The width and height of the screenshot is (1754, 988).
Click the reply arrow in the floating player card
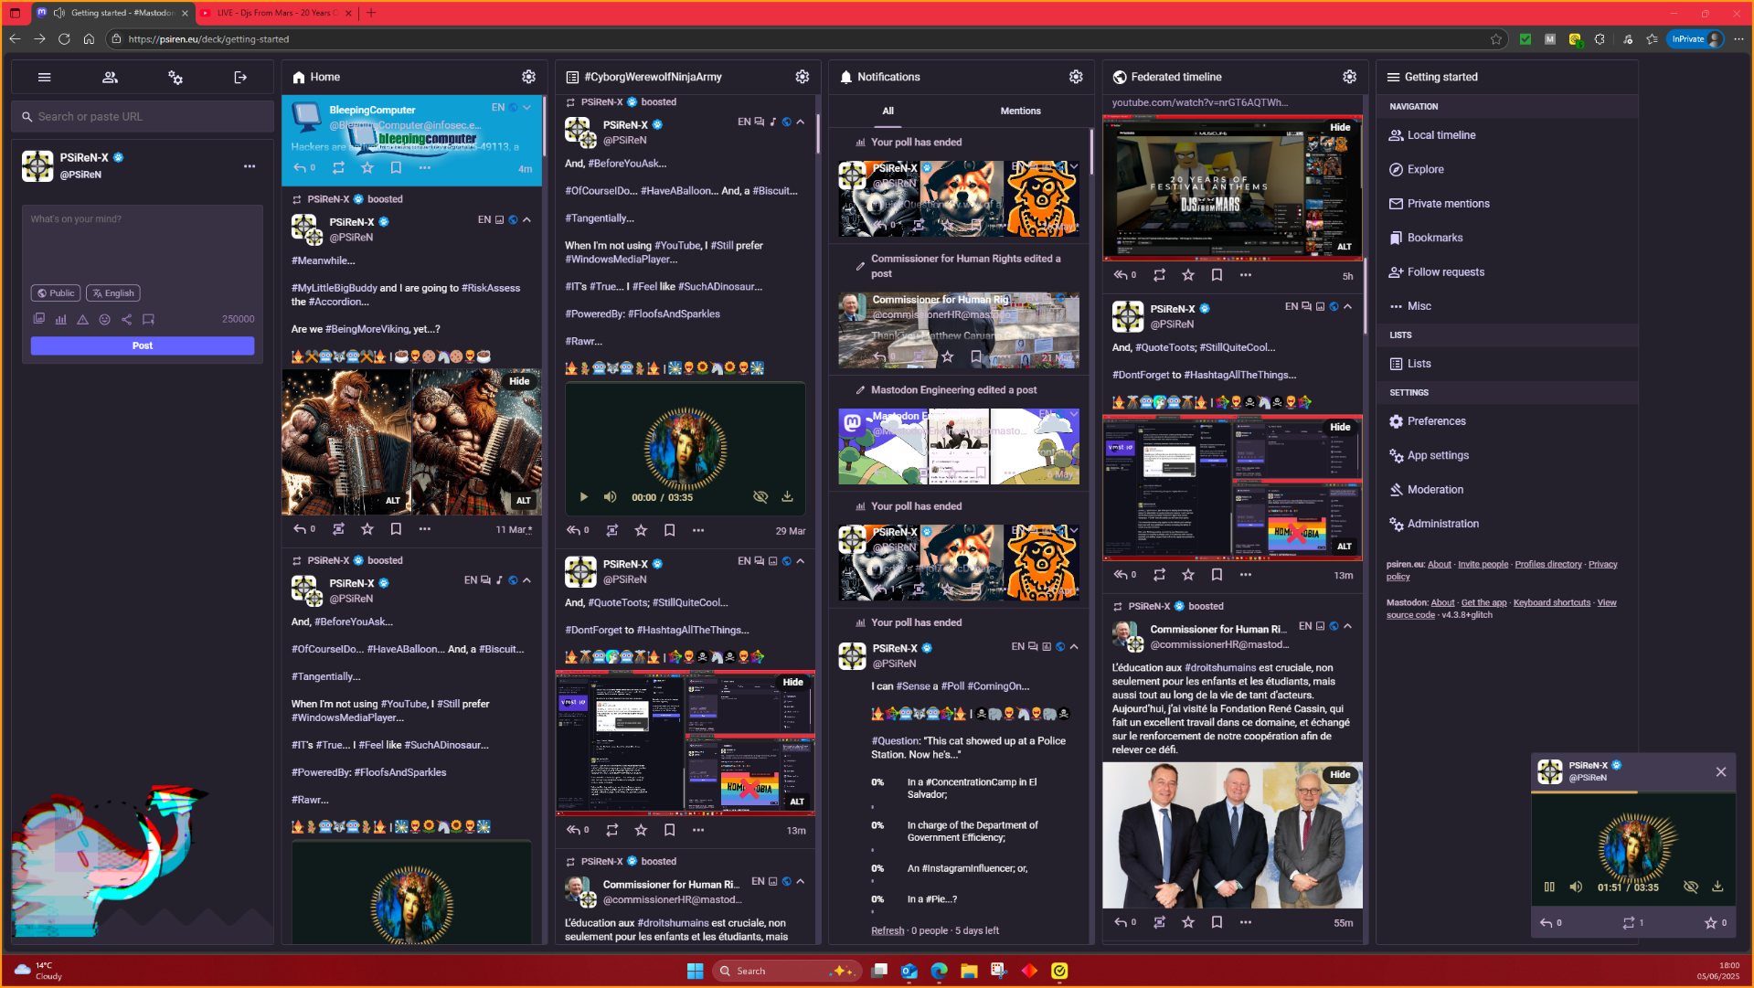pos(1546,923)
